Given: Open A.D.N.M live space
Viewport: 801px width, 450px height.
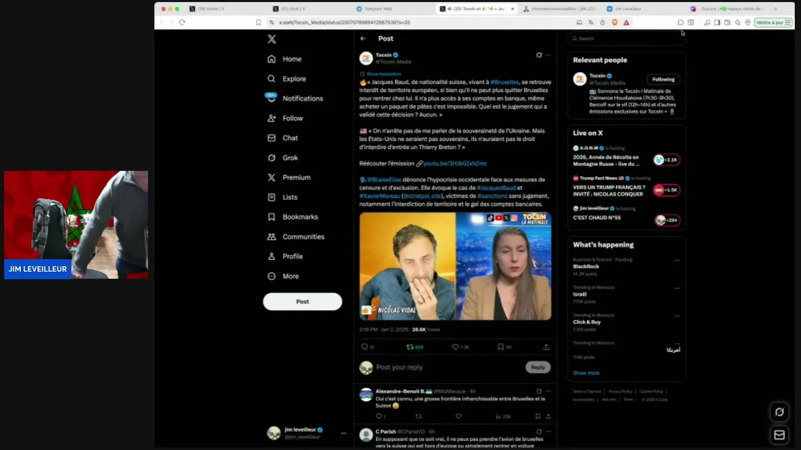Looking at the screenshot, I should pos(626,157).
